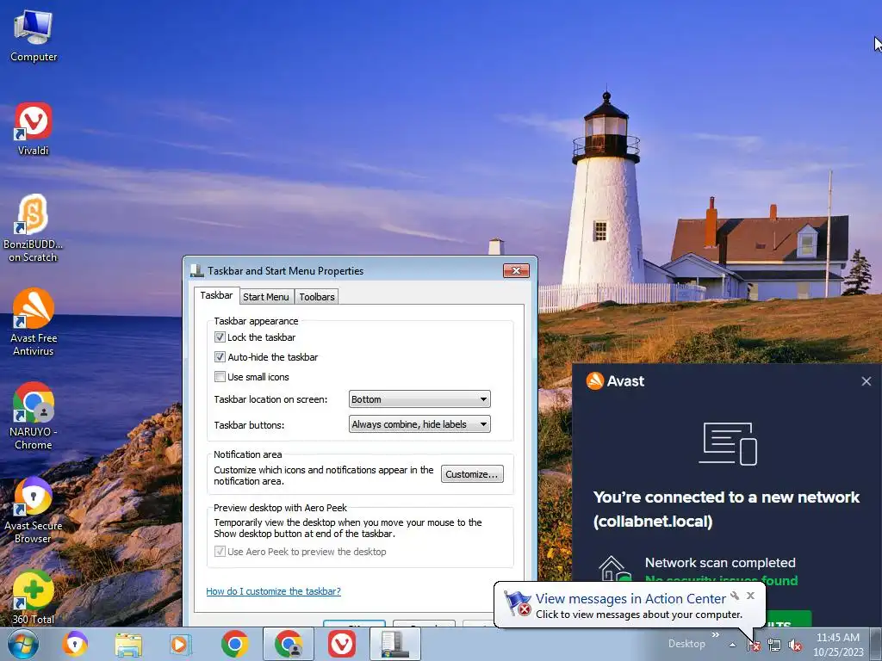Viewport: 882px width, 661px height.
Task: Open network status tray icon
Action: (774, 646)
